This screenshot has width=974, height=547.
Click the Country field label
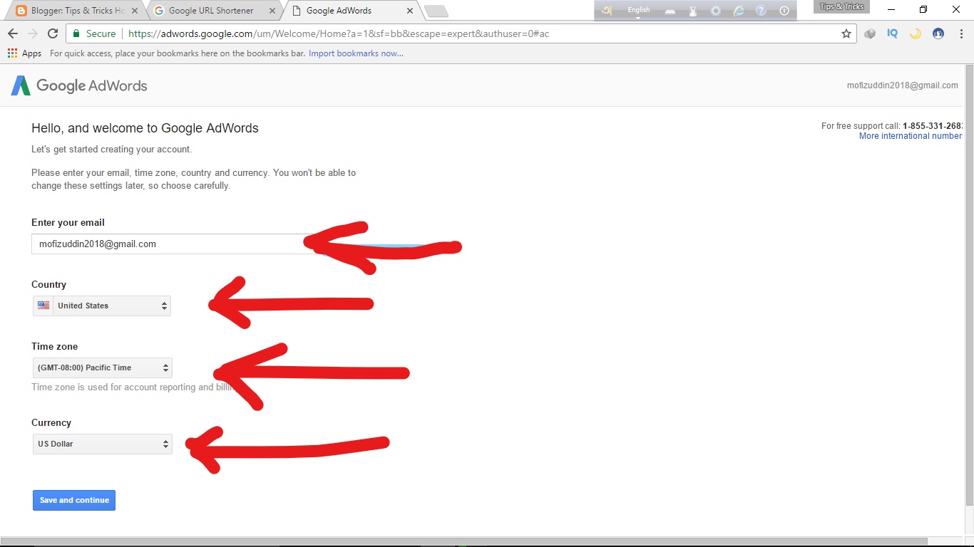coord(48,284)
